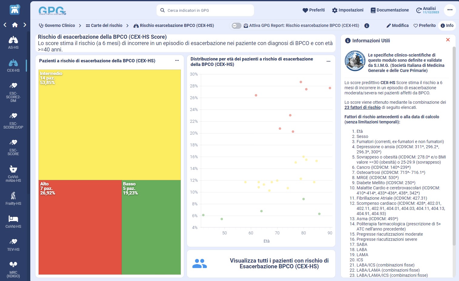This screenshot has width=459, height=281.
Task: Open the ESC-SCORE2-DM risk module
Action: point(13,92)
